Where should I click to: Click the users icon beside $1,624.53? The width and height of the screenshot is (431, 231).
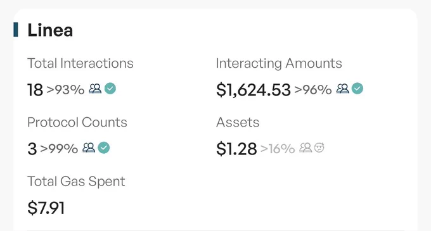click(343, 89)
